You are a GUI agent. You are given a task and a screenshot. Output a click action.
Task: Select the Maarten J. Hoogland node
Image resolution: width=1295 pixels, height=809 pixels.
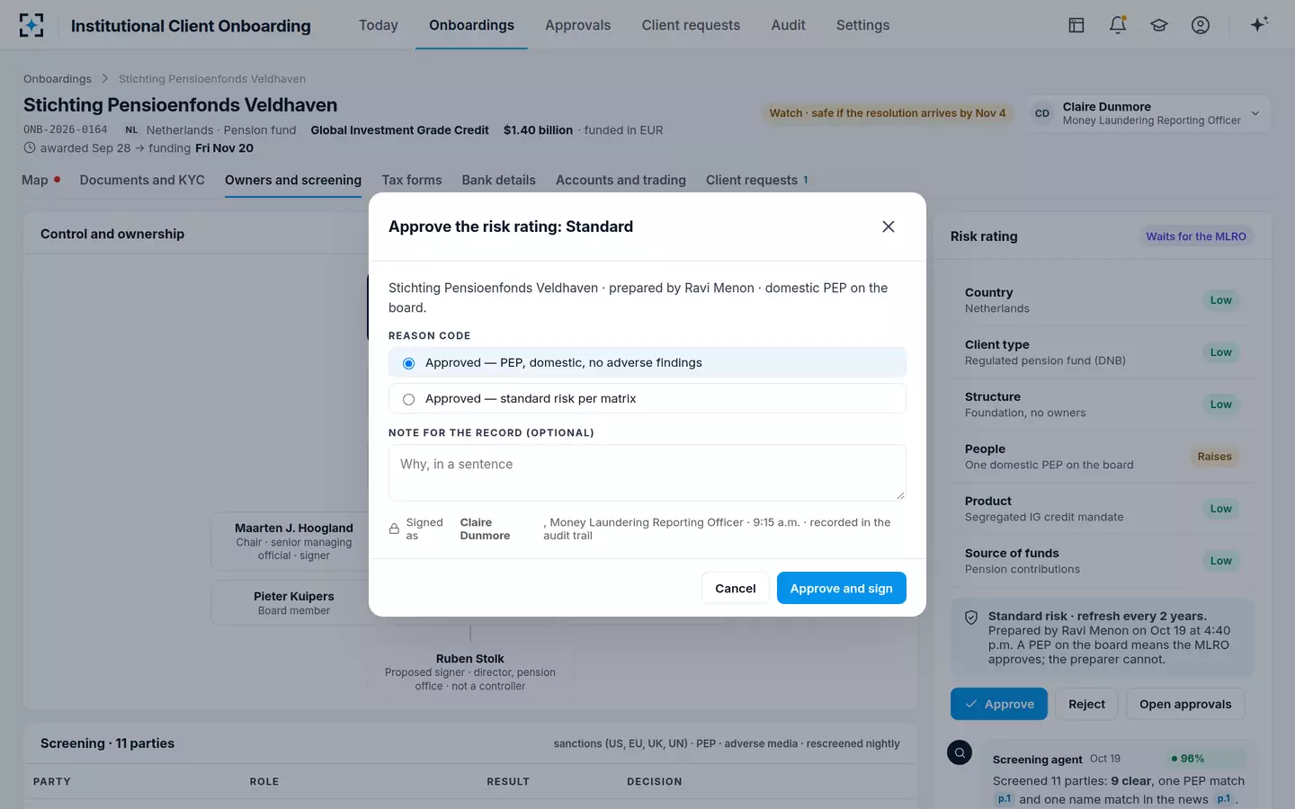(x=294, y=542)
